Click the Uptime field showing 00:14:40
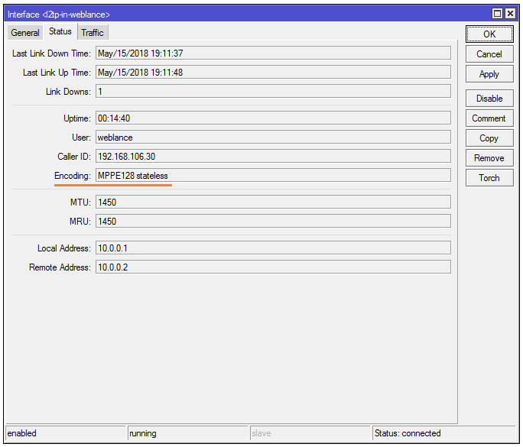This screenshot has height=447, width=523. (x=273, y=118)
